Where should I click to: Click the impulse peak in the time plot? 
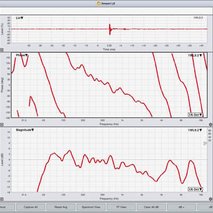click(110, 29)
